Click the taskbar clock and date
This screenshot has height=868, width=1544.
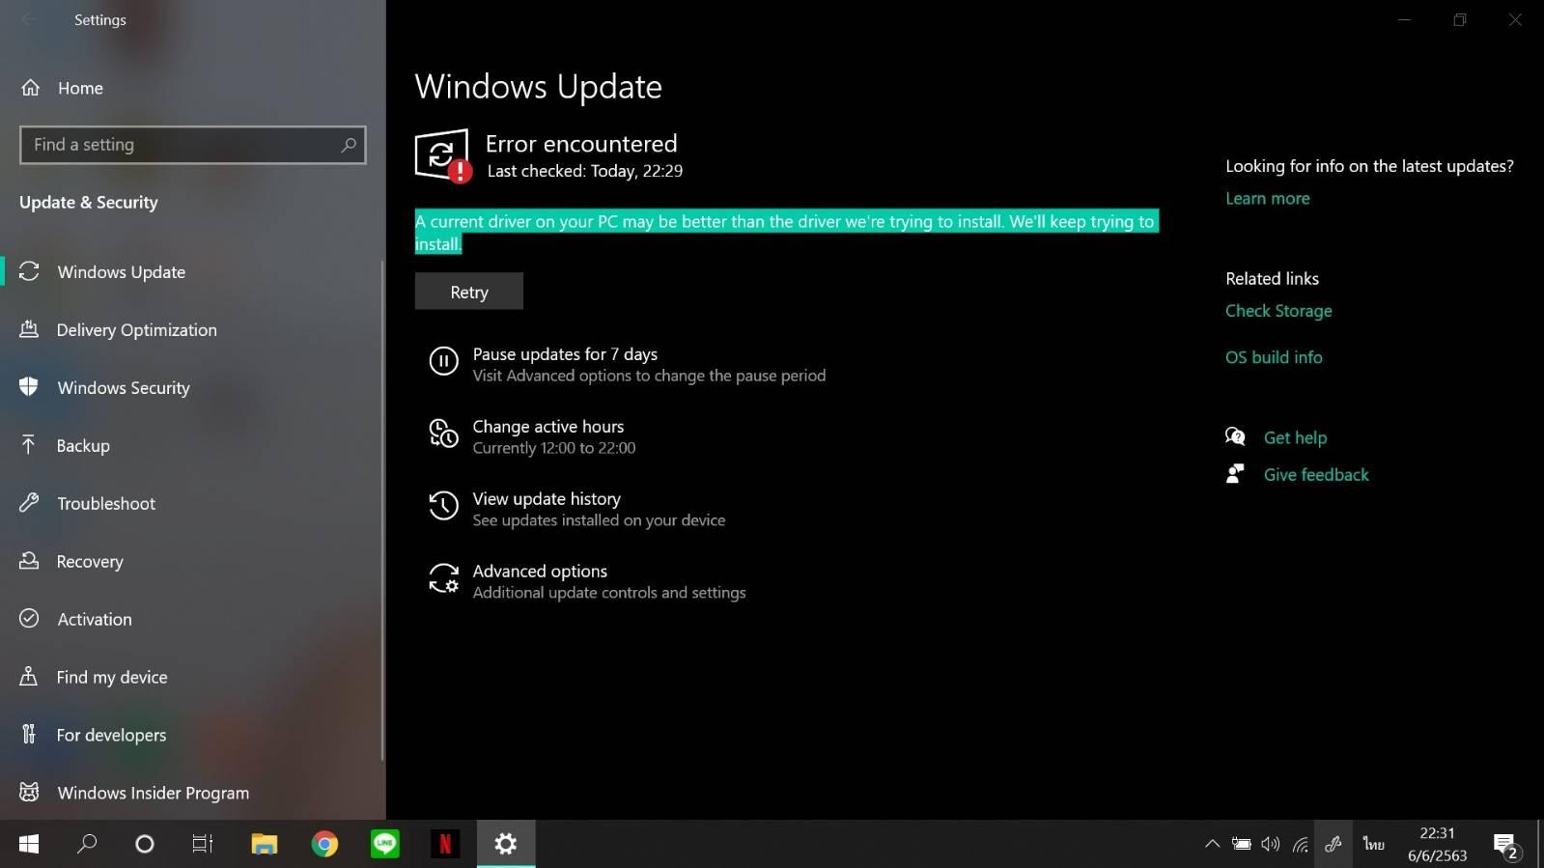pos(1437,845)
